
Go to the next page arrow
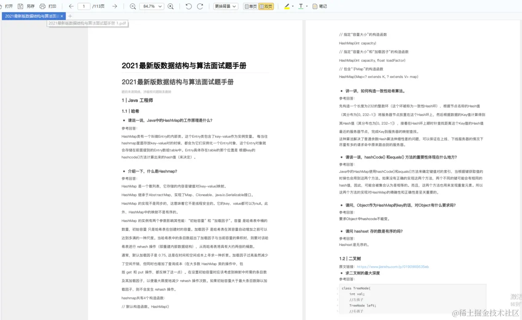[115, 6]
